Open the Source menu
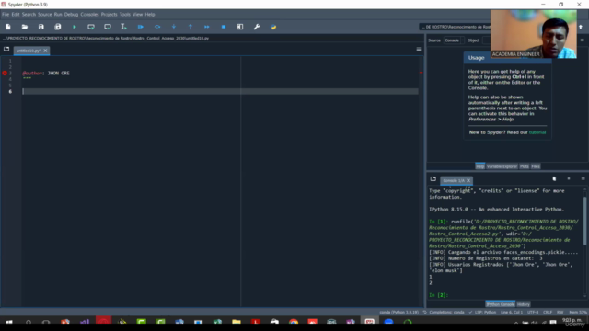Viewport: 589px width, 331px height. click(45, 15)
